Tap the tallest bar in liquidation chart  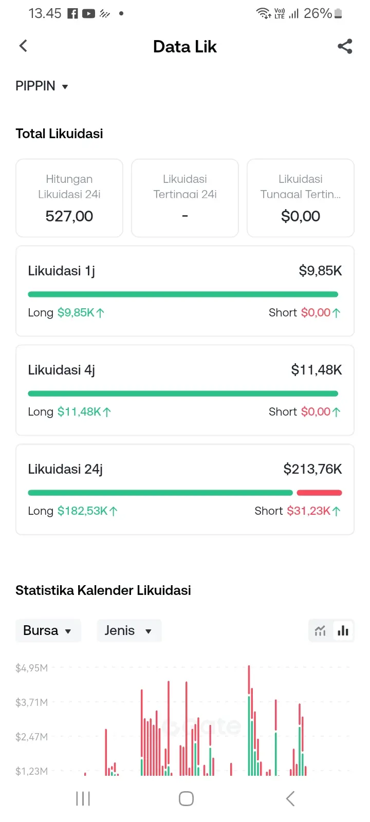pos(249,719)
